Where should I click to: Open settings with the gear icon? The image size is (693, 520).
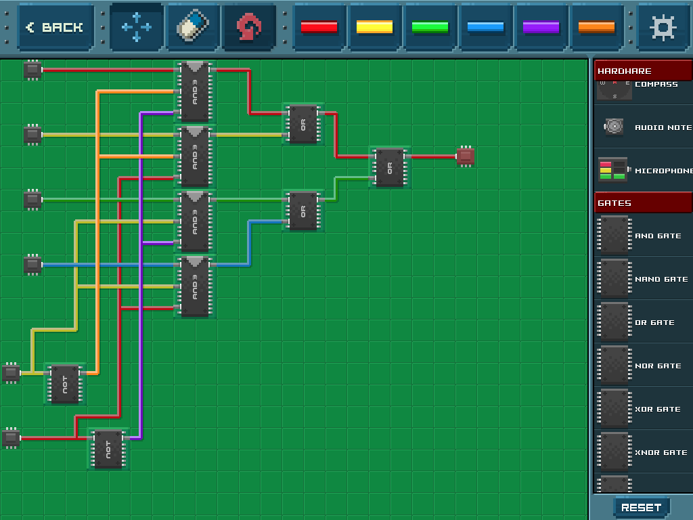663,28
